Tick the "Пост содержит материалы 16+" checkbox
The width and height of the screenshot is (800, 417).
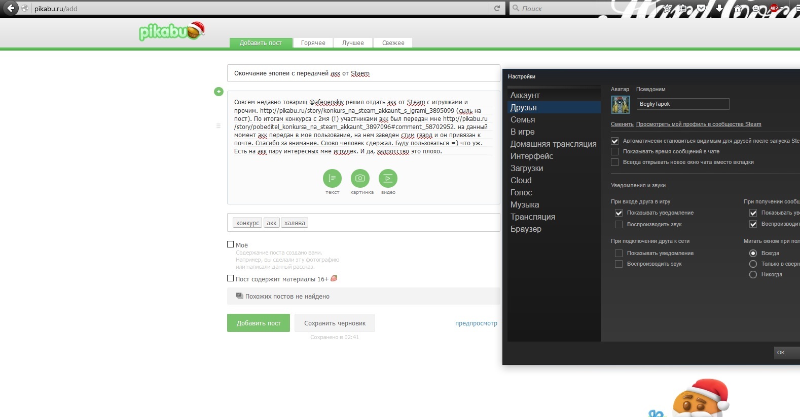[231, 278]
